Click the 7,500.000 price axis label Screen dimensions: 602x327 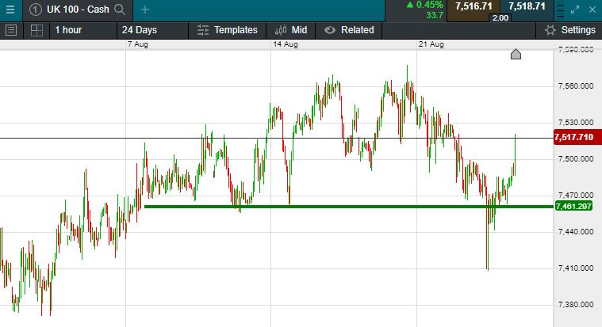click(576, 158)
